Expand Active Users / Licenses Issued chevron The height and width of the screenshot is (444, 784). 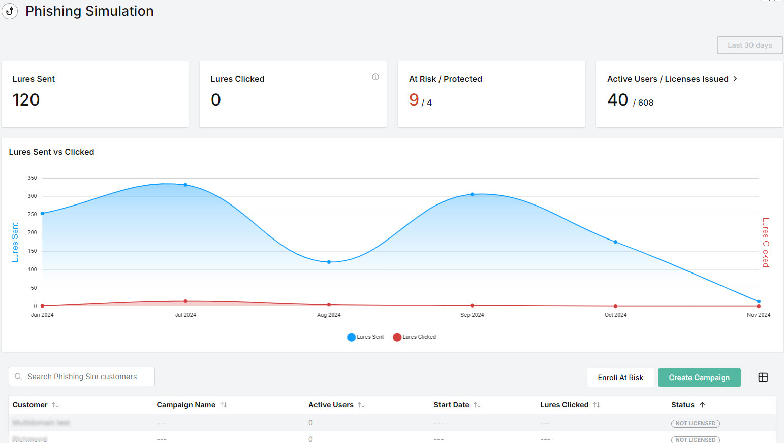point(735,79)
